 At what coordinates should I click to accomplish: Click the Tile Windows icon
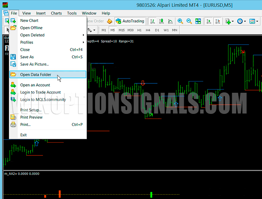click(198, 21)
